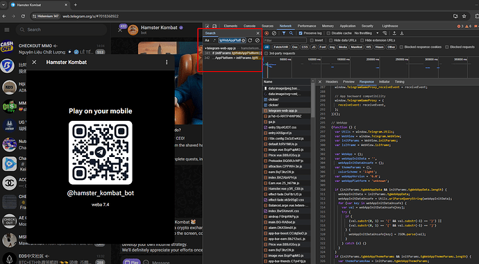Open Telegram hamburger menu

(x=7, y=30)
